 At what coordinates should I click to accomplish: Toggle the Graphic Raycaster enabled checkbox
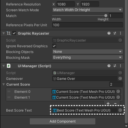click(x=14, y=33)
